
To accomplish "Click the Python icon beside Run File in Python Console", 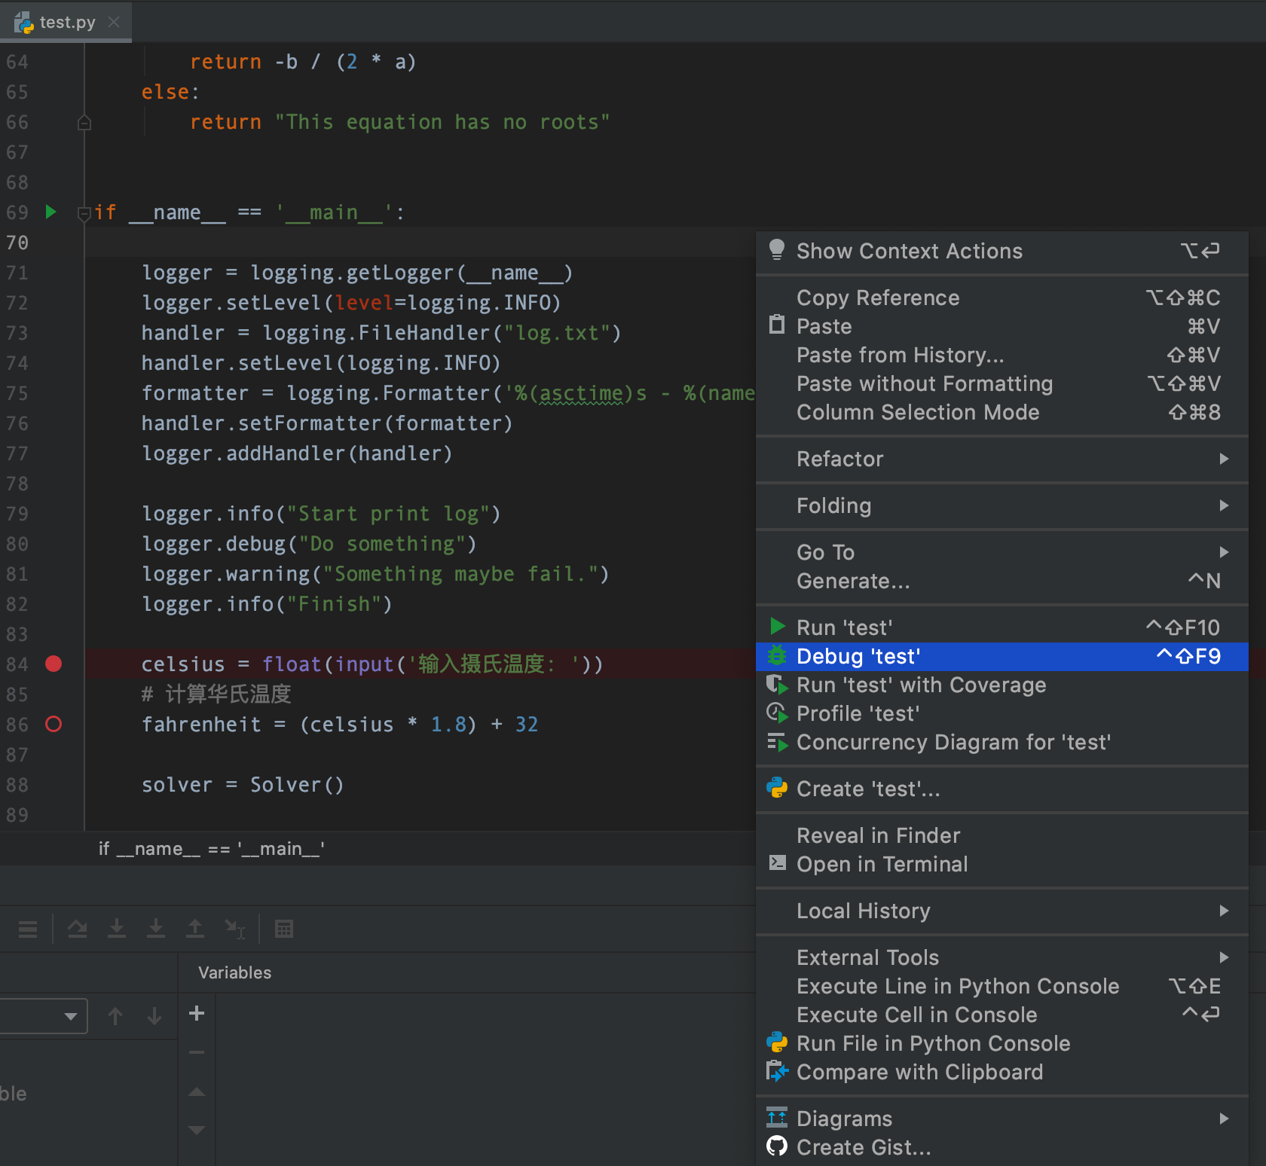I will [777, 1042].
